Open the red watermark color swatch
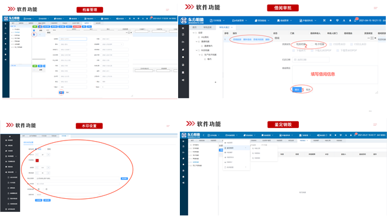 37,161
